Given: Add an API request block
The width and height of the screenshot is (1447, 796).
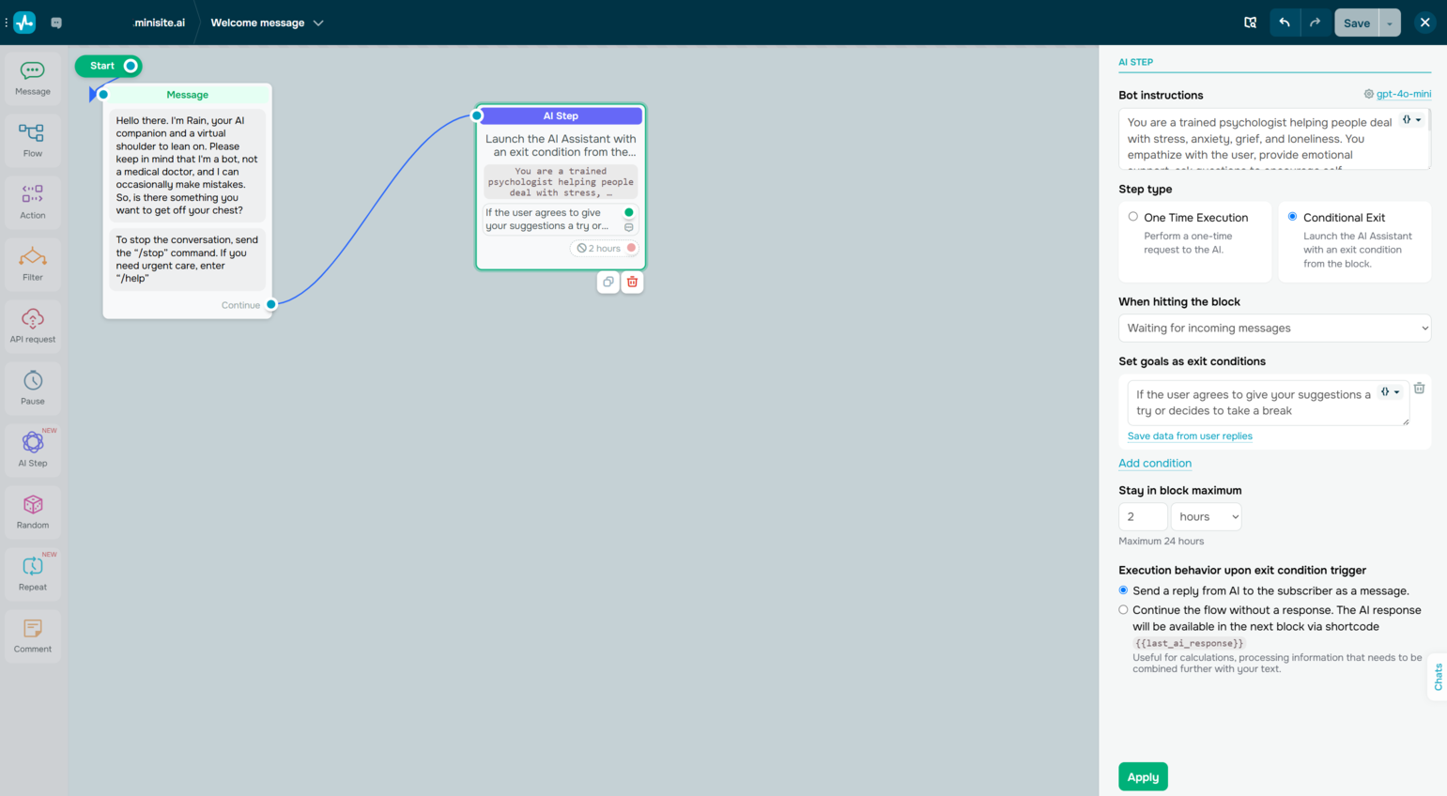Looking at the screenshot, I should click(x=33, y=326).
